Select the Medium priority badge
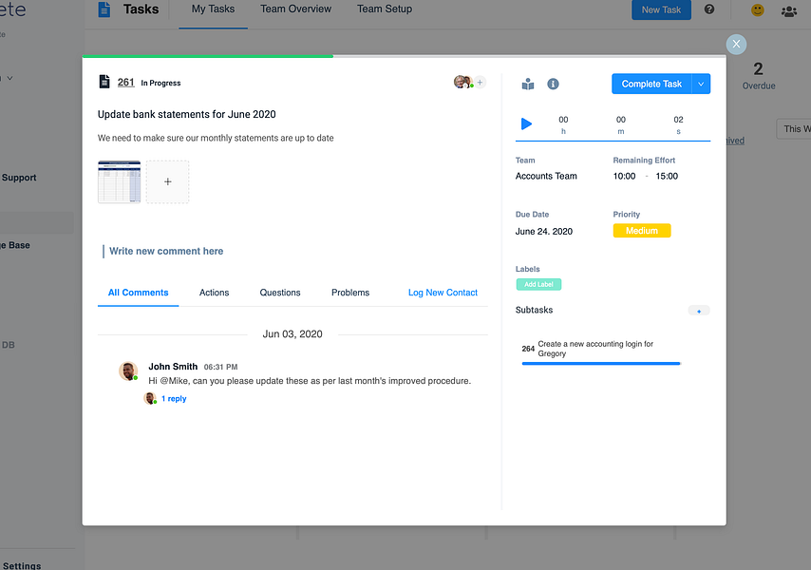The image size is (811, 570). pos(642,231)
